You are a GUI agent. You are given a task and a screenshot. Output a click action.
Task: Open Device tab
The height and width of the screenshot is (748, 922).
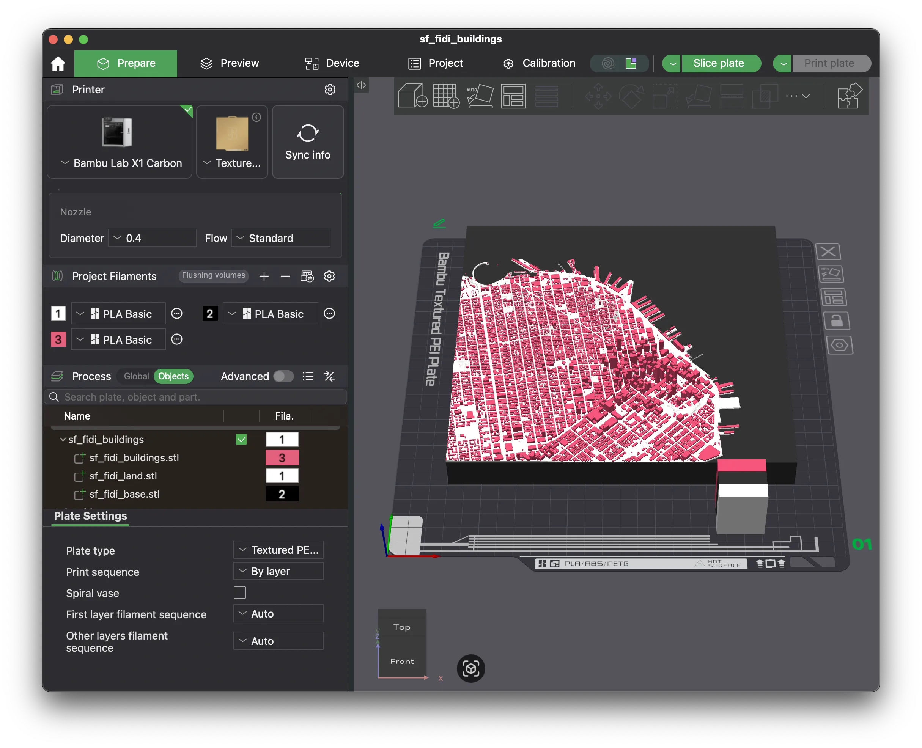coord(332,63)
